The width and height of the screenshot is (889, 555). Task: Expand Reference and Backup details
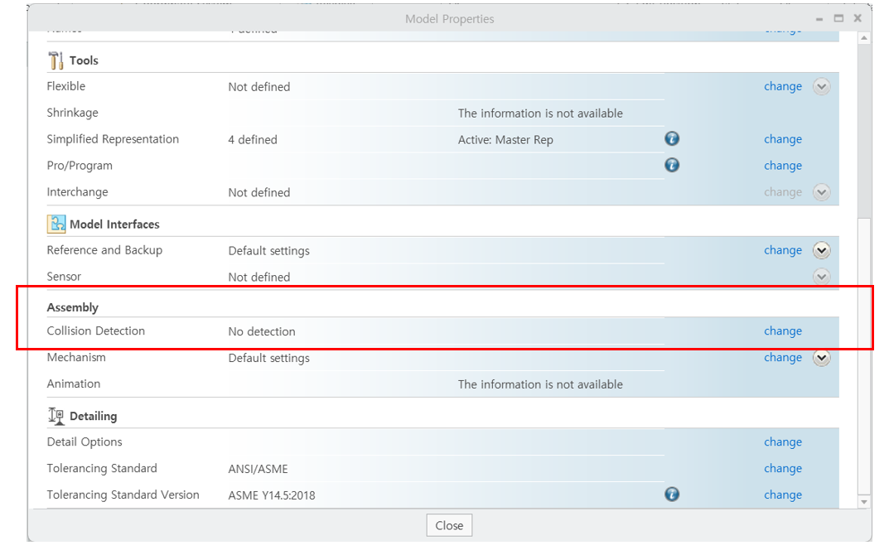[x=821, y=250]
